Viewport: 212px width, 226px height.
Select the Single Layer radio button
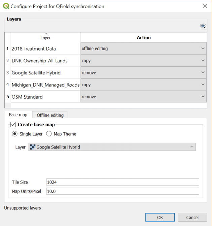point(15,134)
